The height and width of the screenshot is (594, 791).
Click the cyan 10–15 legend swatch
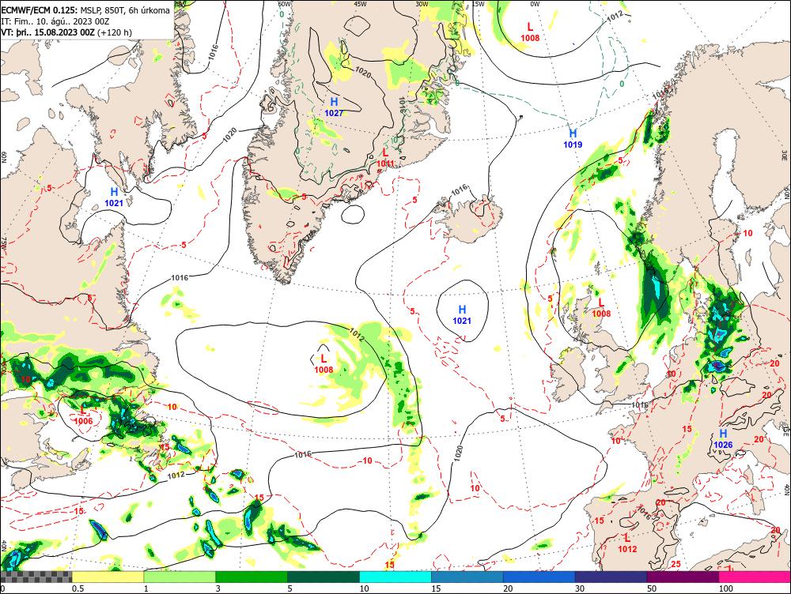tap(395, 577)
